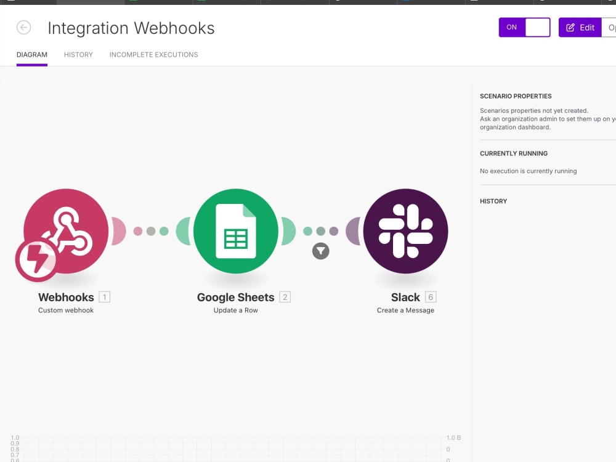Screen dimensions: 616x462
Task: Open the Slack module icon
Action: [405, 231]
